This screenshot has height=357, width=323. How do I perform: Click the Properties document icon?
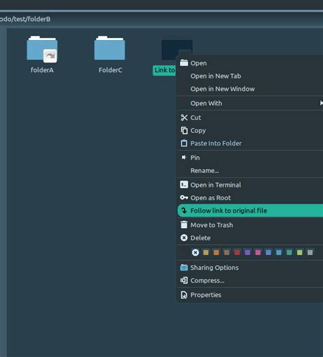click(184, 295)
